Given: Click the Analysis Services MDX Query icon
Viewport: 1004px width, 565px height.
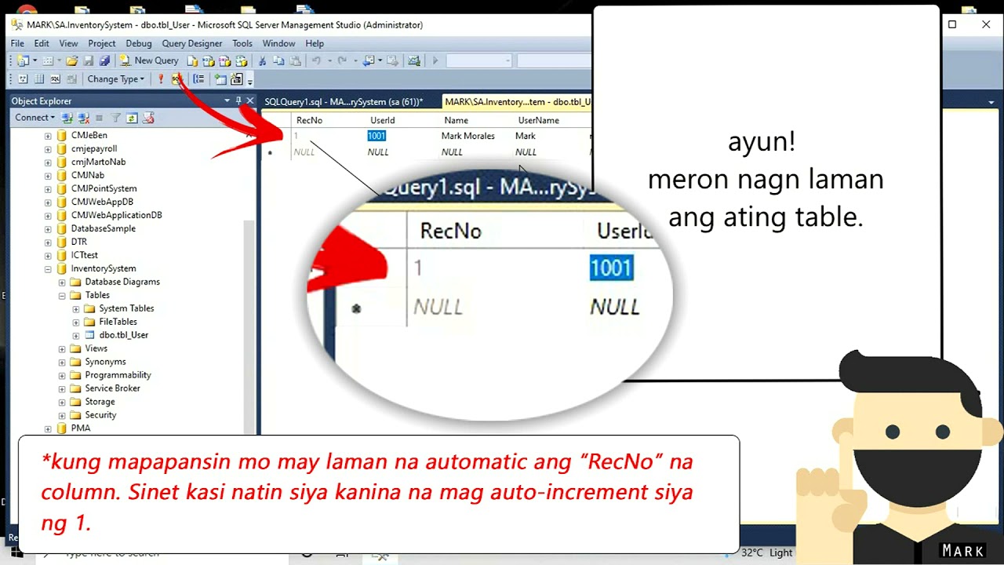Looking at the screenshot, I should pyautogui.click(x=209, y=60).
